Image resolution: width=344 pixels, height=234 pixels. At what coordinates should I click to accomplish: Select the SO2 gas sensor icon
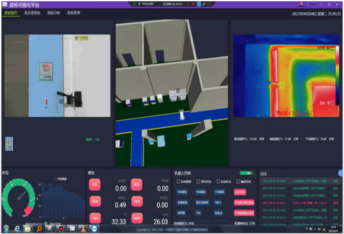pos(136,185)
